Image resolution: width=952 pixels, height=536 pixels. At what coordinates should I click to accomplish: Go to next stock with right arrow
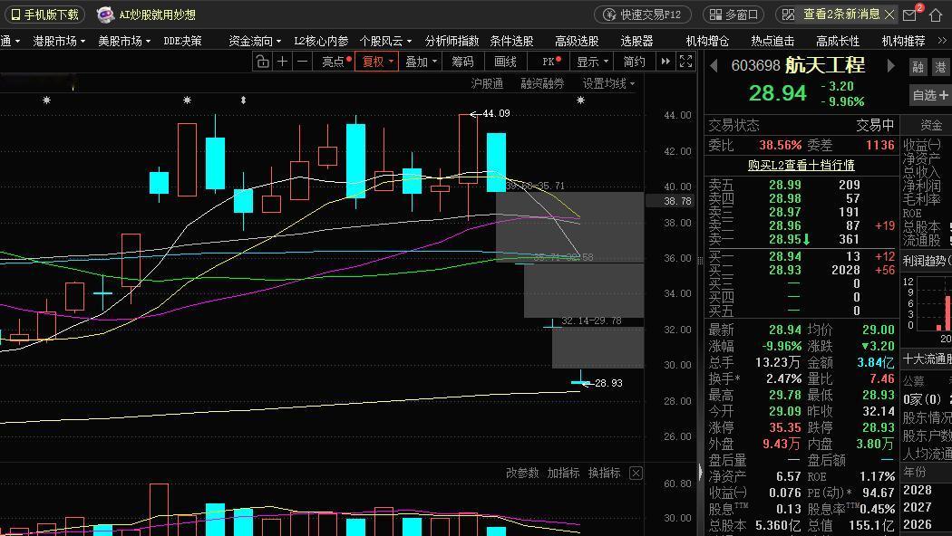[x=890, y=65]
